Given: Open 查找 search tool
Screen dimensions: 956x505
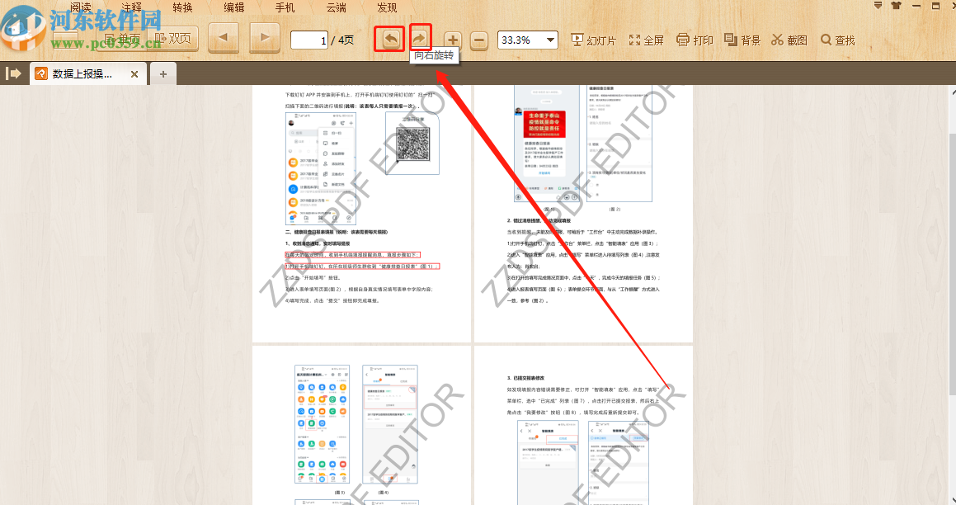Looking at the screenshot, I should tap(838, 40).
